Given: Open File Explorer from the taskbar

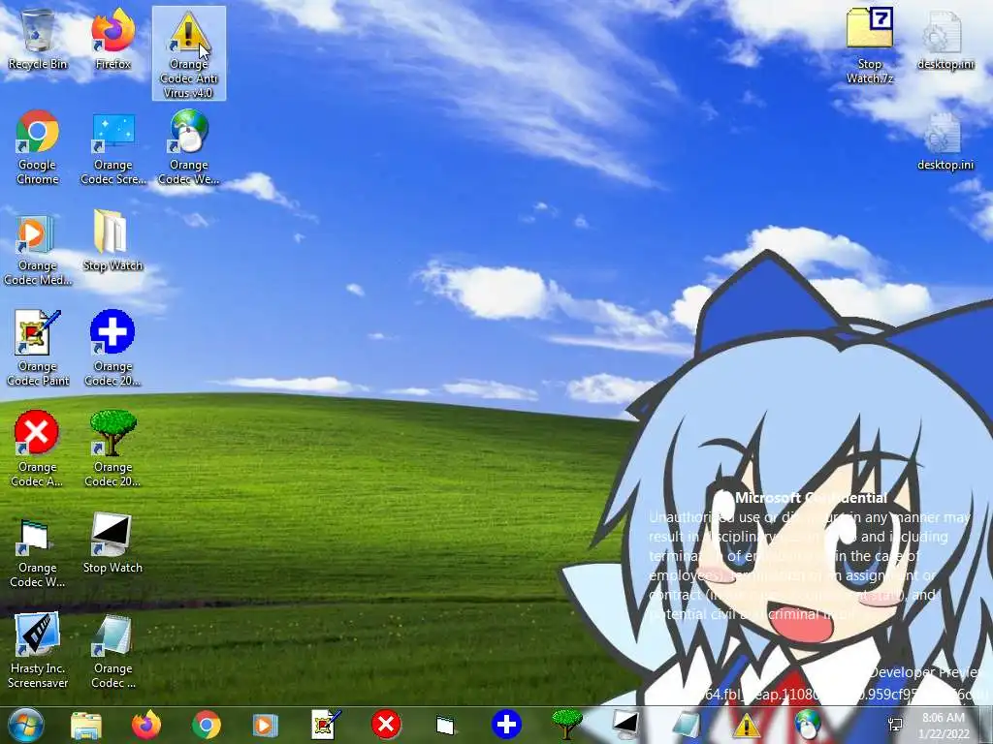Looking at the screenshot, I should tap(86, 725).
